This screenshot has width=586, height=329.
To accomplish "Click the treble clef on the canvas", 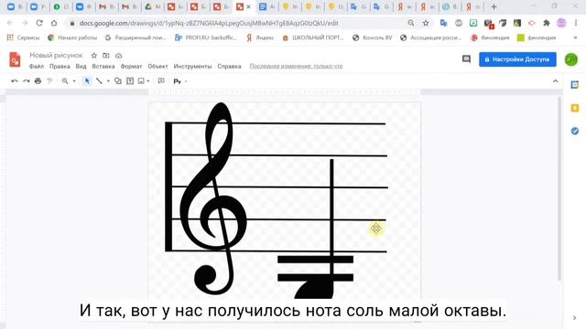I will [x=213, y=199].
